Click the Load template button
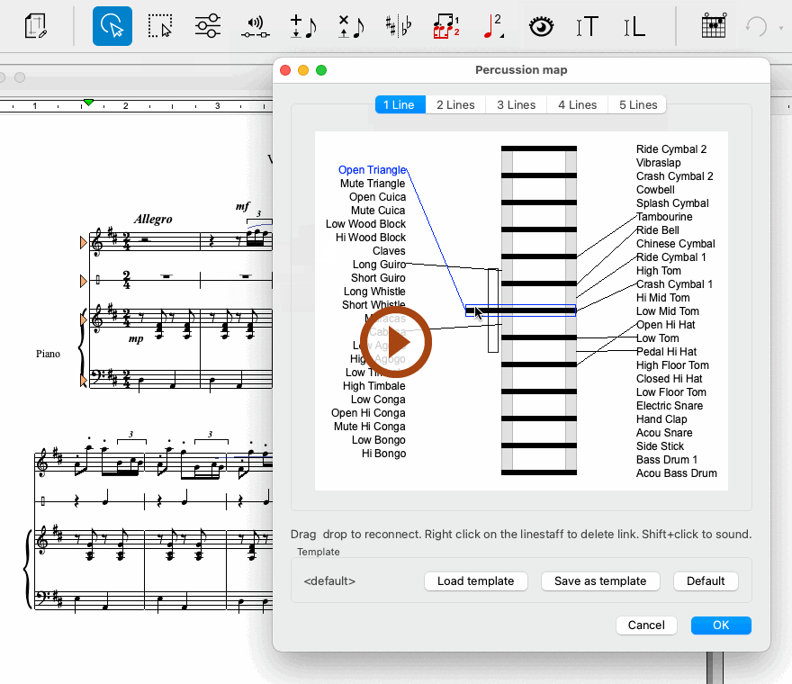 click(x=476, y=580)
